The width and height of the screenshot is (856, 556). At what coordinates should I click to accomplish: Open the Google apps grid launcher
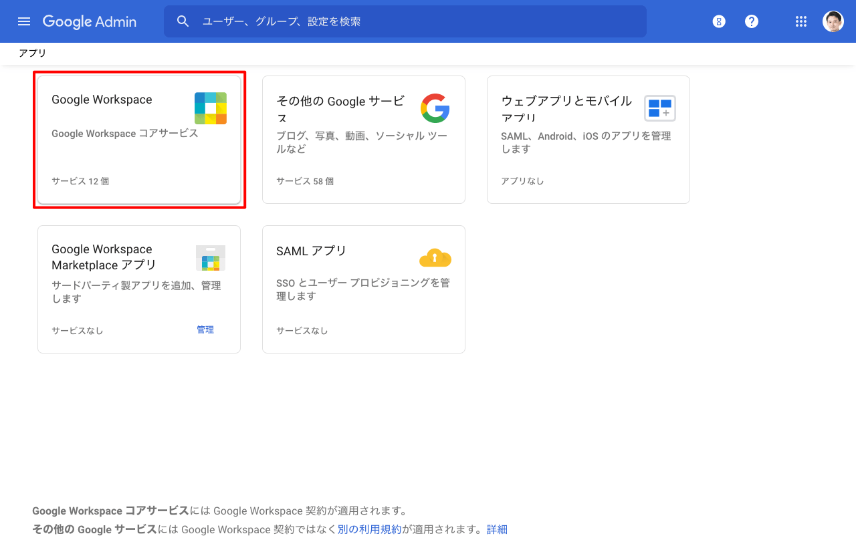[x=801, y=21]
